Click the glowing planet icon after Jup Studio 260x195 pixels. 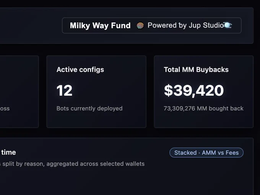[x=227, y=25]
